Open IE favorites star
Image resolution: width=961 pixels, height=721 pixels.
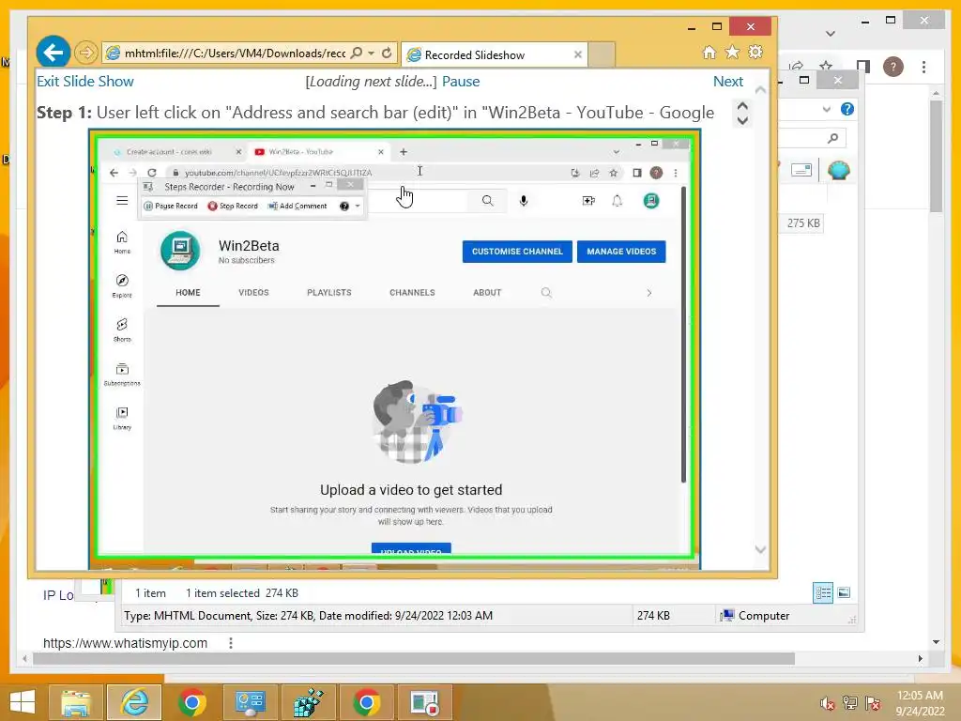pyautogui.click(x=732, y=53)
